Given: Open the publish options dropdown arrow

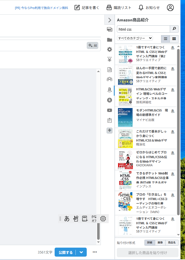Looking at the screenshot, I should pyautogui.click(x=81, y=252).
